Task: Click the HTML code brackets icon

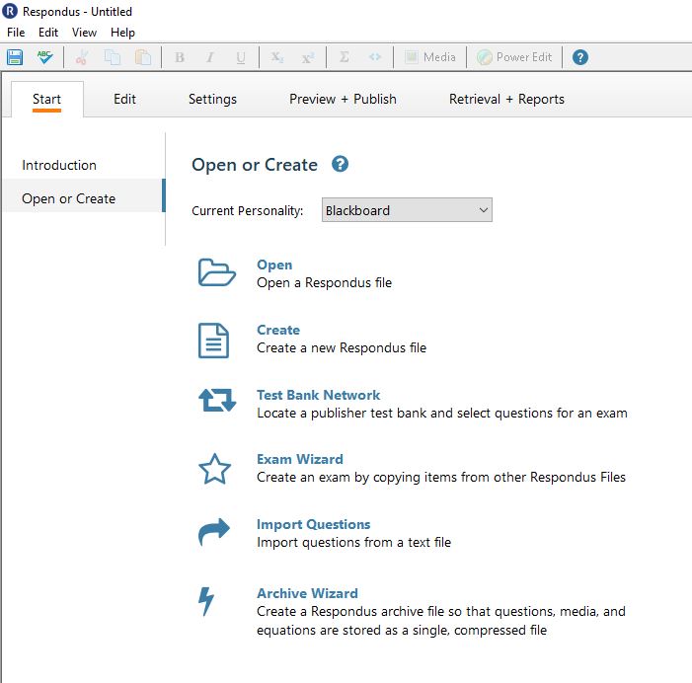Action: pyautogui.click(x=375, y=57)
